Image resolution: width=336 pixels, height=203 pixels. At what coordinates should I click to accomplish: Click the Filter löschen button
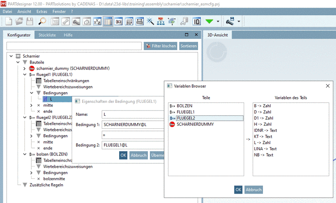pyautogui.click(x=160, y=46)
